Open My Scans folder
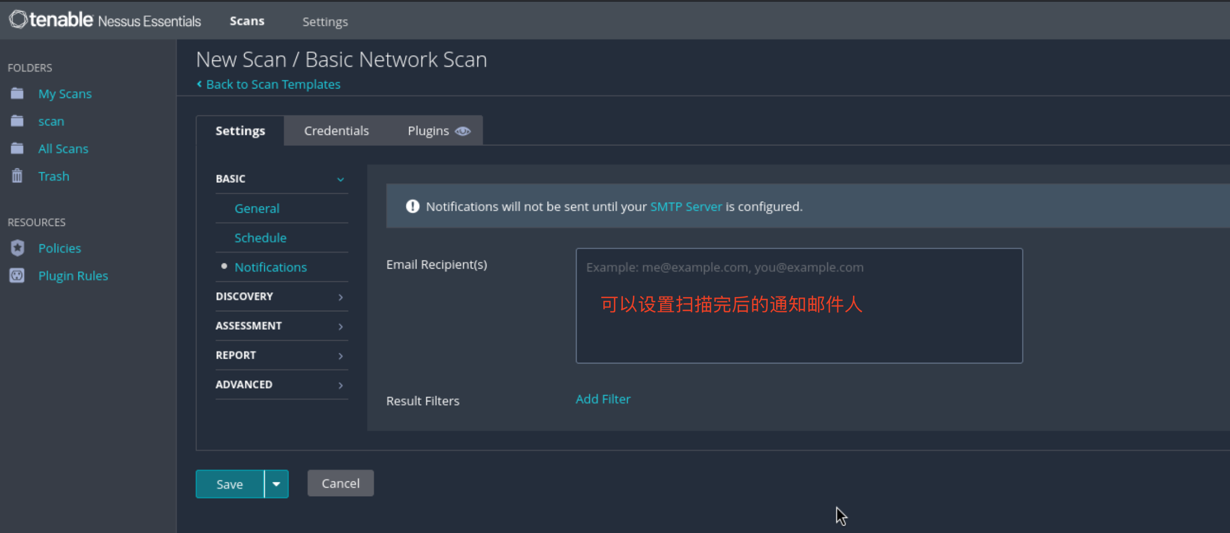 click(x=65, y=93)
